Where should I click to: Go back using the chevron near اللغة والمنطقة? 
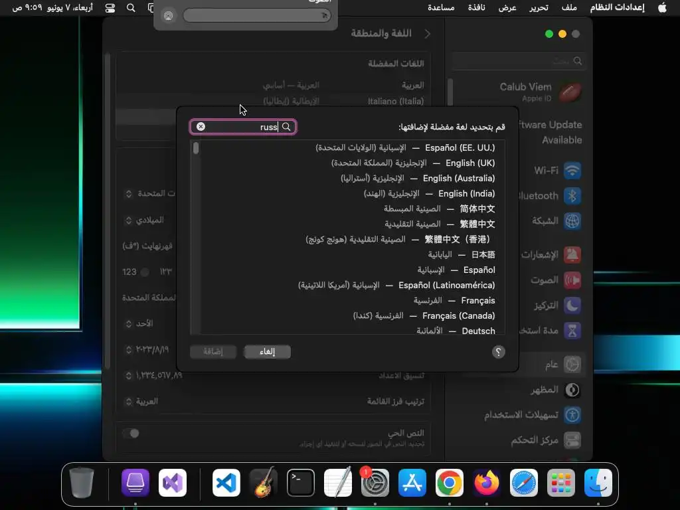[428, 34]
